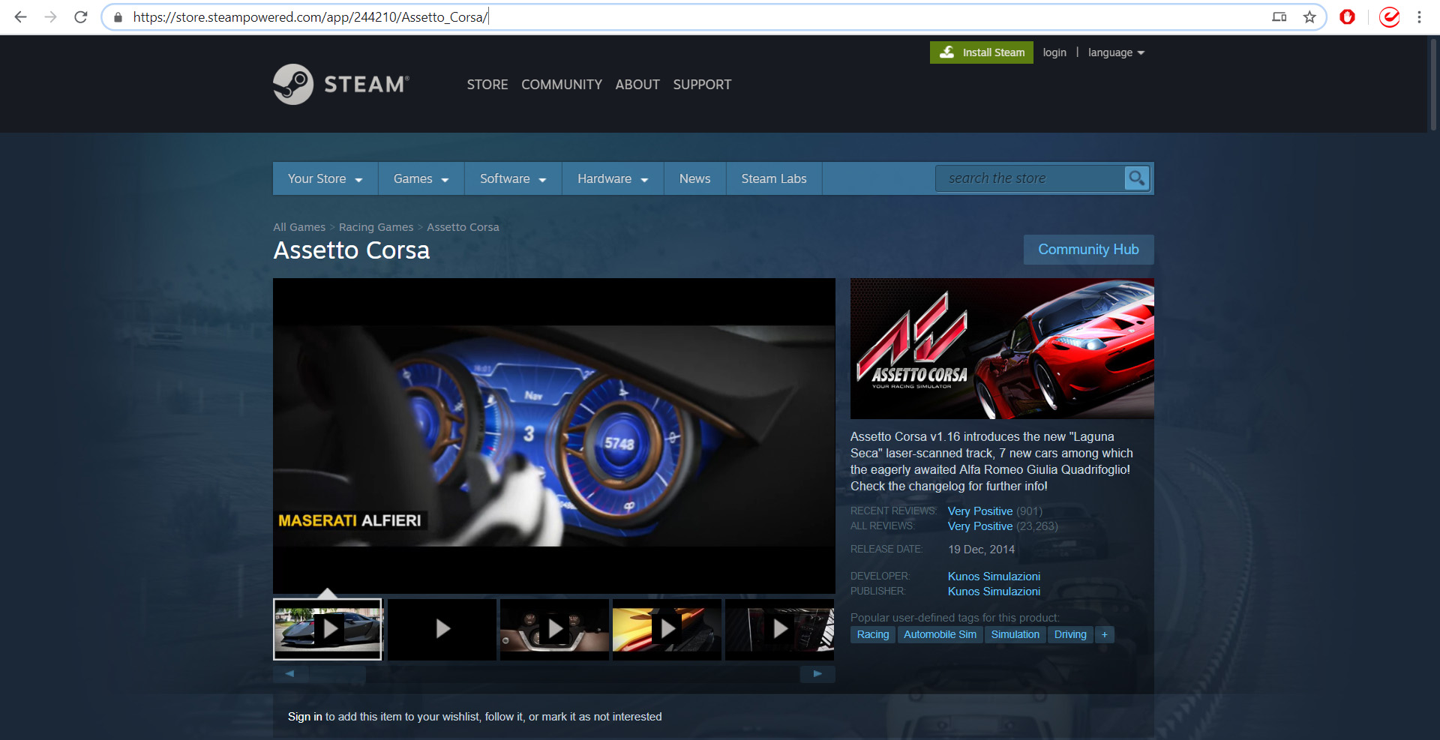The height and width of the screenshot is (740, 1440).
Task: Play the third dashboard trailer thumbnail
Action: [x=554, y=629]
